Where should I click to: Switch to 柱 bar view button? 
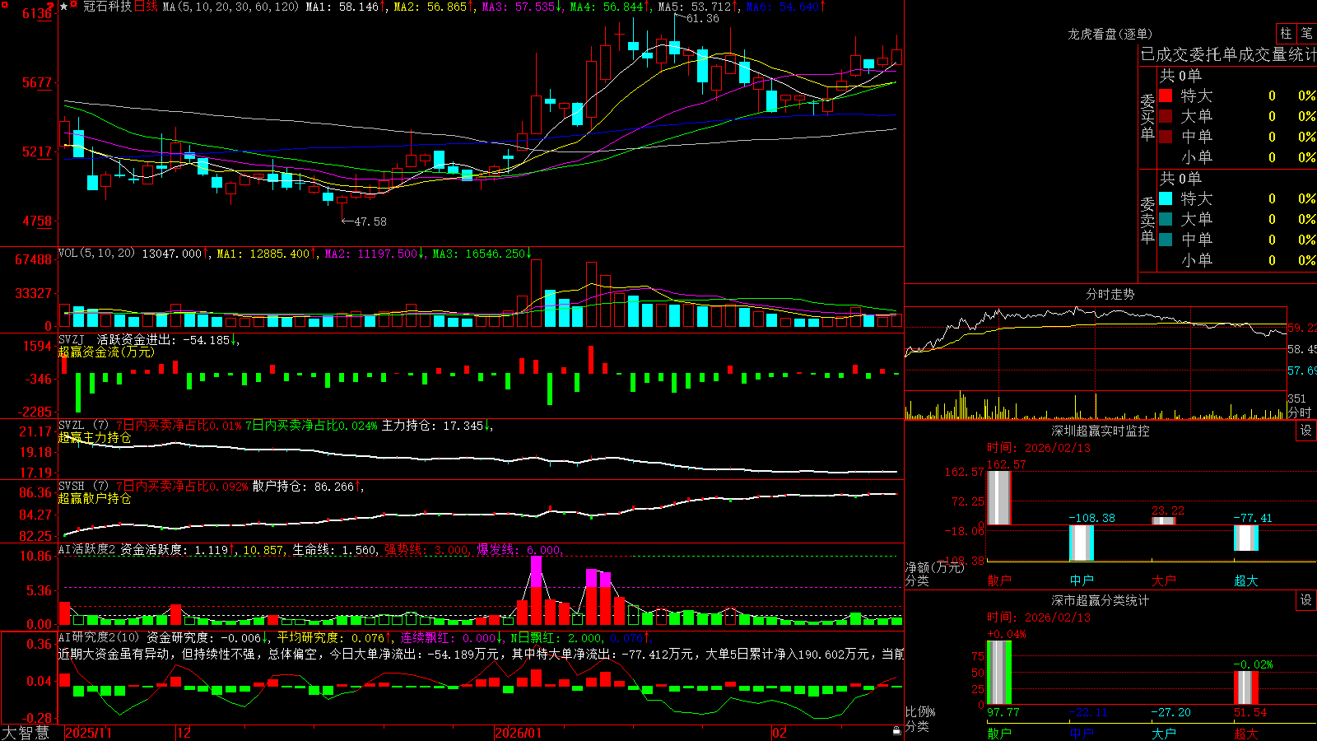coord(1286,34)
